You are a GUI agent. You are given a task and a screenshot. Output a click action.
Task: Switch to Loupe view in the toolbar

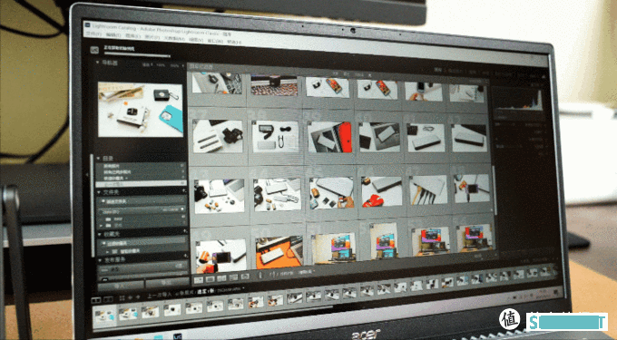[211, 279]
